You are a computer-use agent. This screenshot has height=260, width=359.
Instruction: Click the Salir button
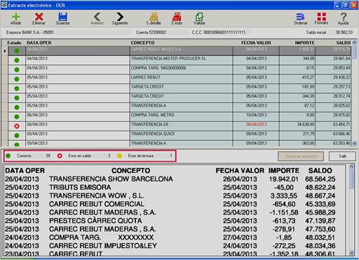(x=342, y=156)
